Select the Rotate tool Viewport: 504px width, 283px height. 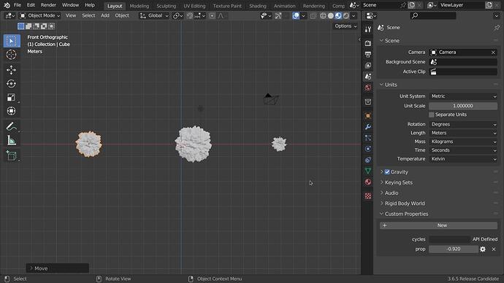pyautogui.click(x=11, y=83)
